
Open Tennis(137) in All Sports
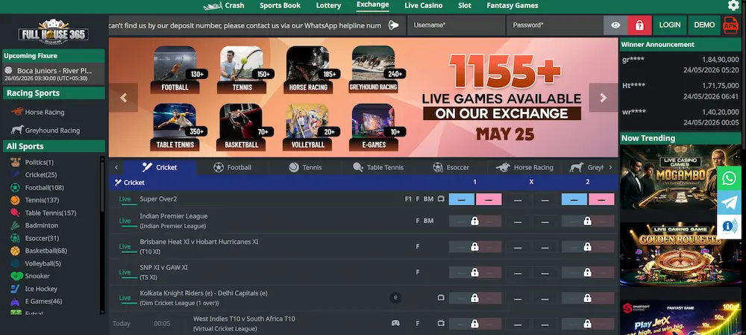(35, 201)
